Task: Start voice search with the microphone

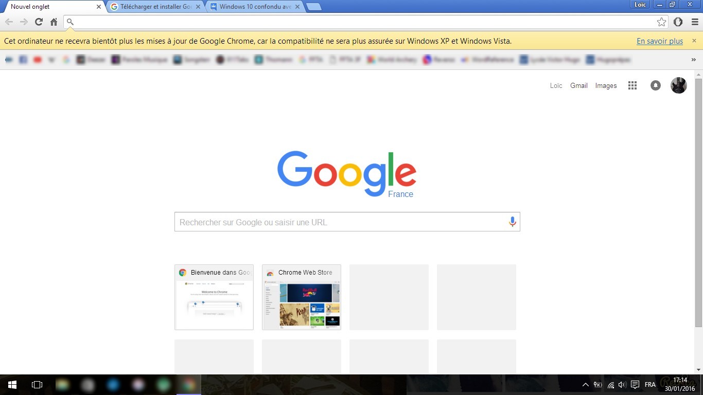Action: 512,222
